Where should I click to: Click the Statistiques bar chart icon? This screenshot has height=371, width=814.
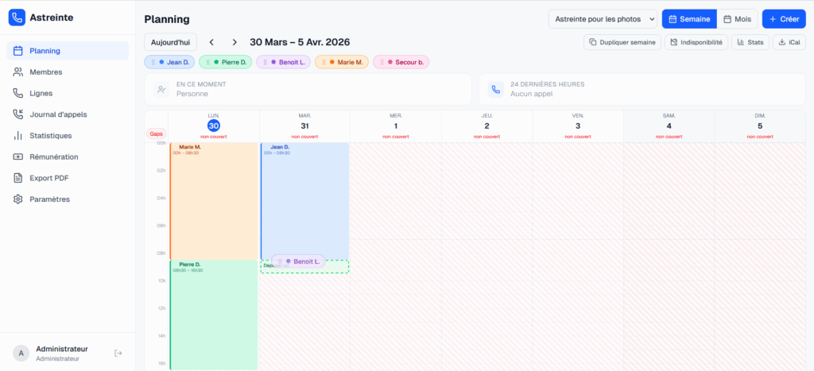(18, 135)
